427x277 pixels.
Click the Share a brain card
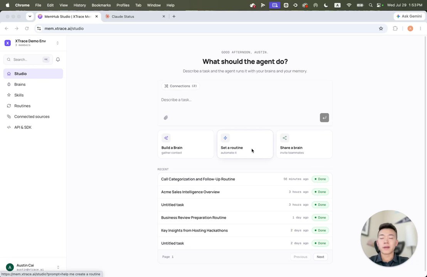[x=304, y=144]
